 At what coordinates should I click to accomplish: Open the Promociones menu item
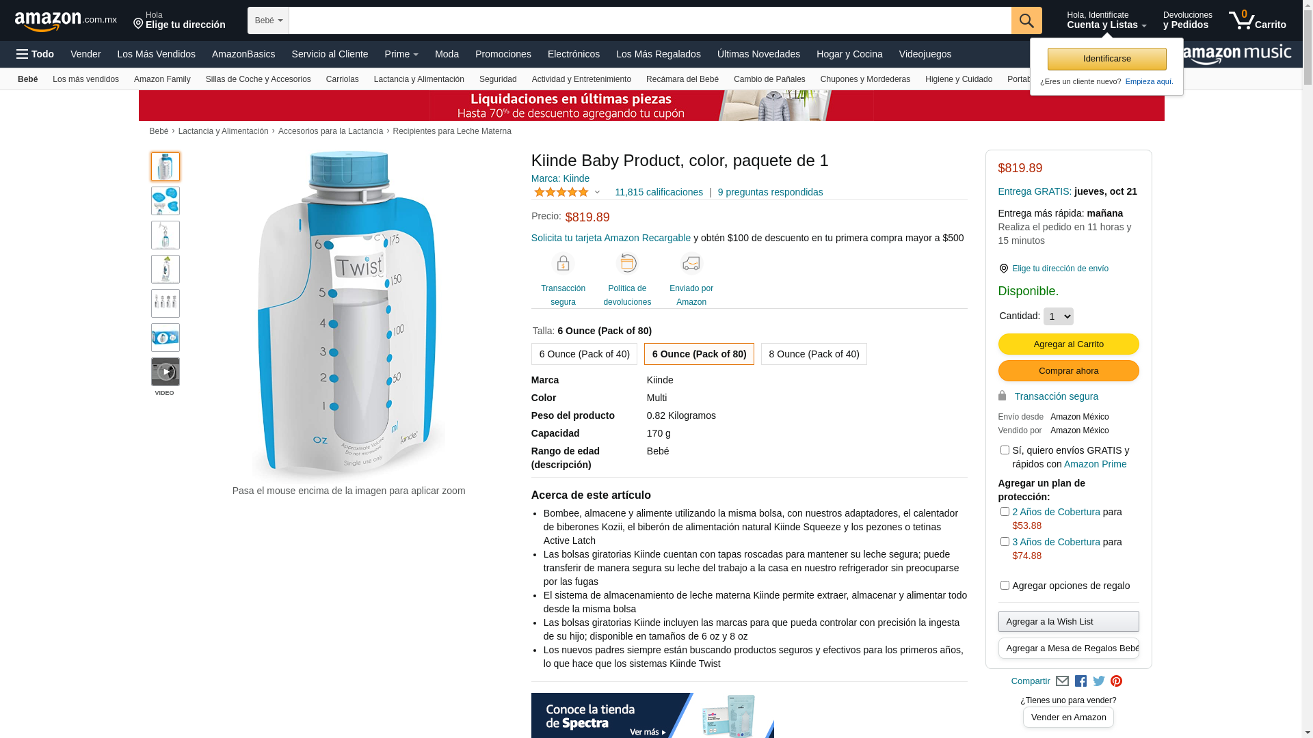(503, 54)
